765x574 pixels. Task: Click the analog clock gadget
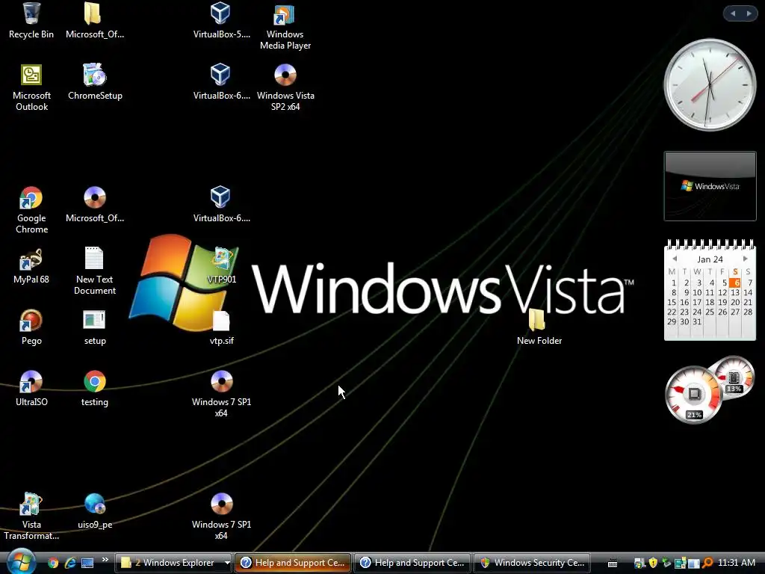click(x=710, y=85)
